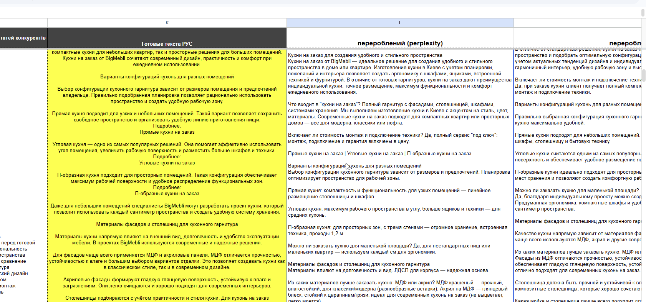Screen dimensions: 646x302
Task: Click "Угловая кухня — одно из самых популярных" line
Action: pos(167,144)
